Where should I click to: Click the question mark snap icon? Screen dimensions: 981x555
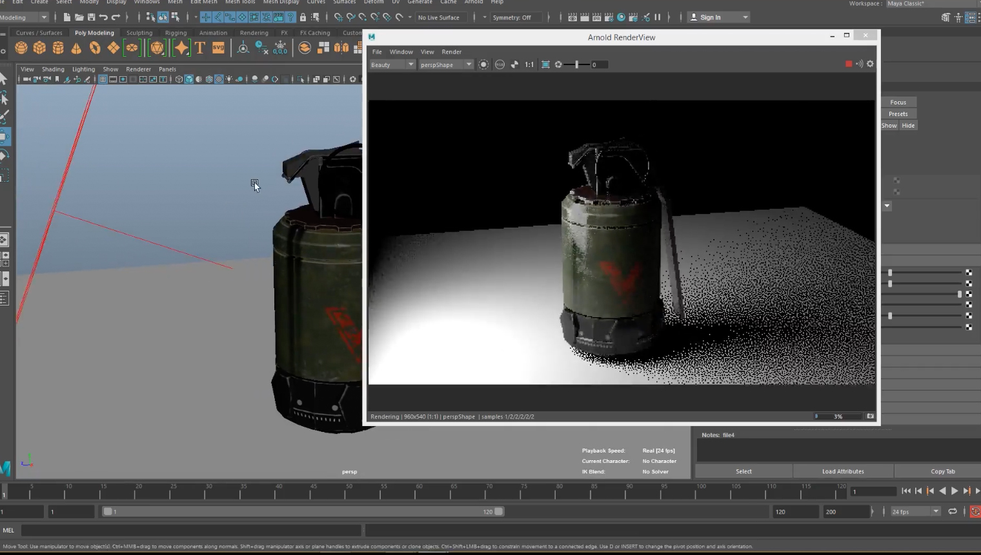[290, 17]
